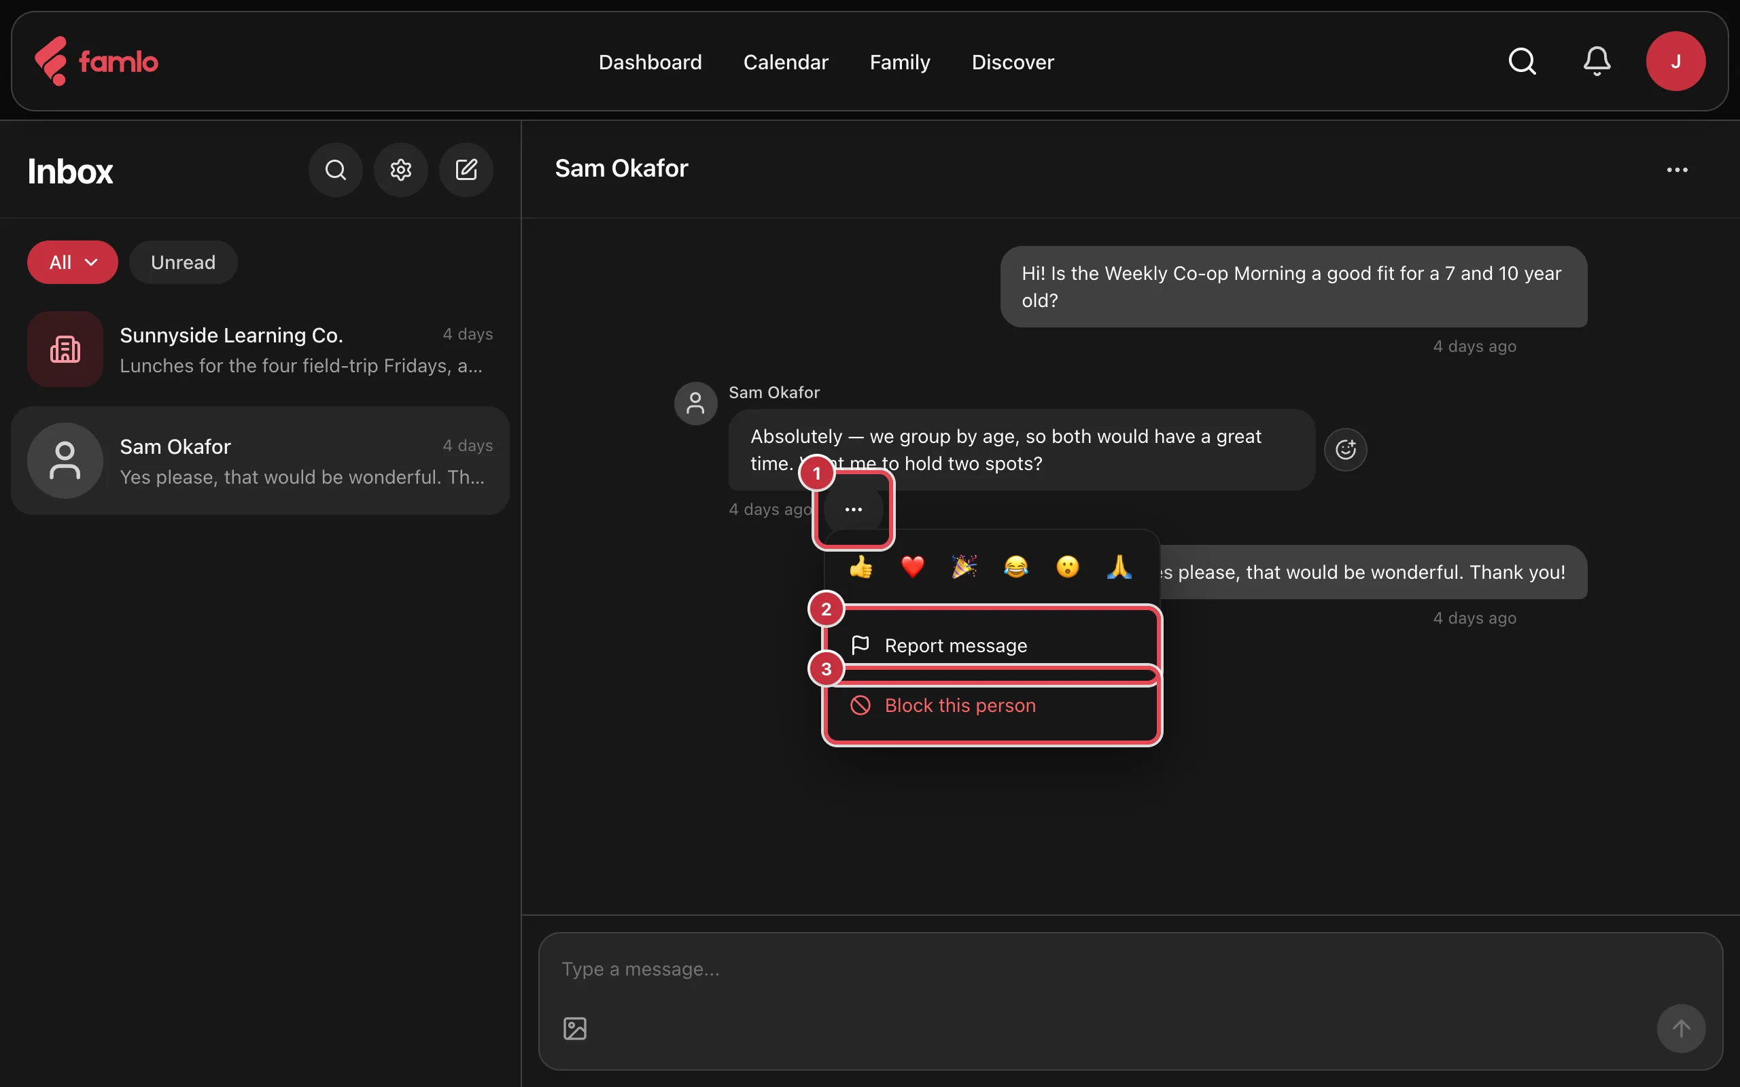Viewport: 1740px width, 1087px height.
Task: Click Sam's reply about grouping by age
Action: tap(1022, 450)
